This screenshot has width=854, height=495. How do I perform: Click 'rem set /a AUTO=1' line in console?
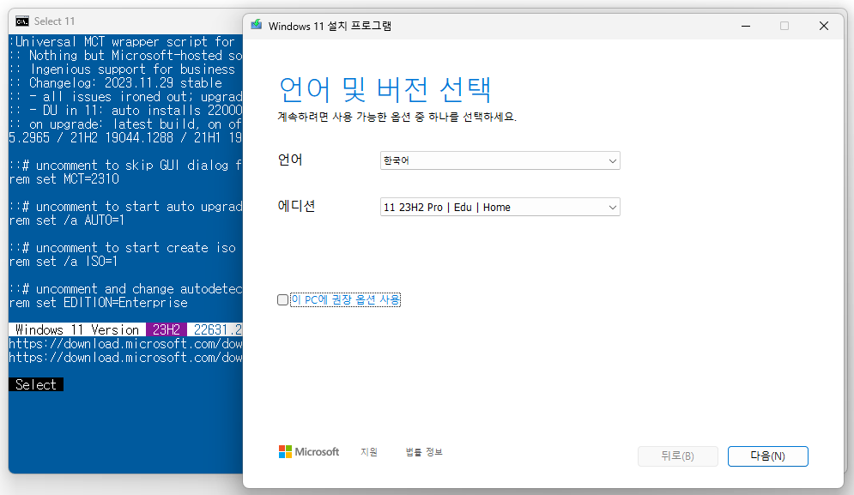[66, 220]
